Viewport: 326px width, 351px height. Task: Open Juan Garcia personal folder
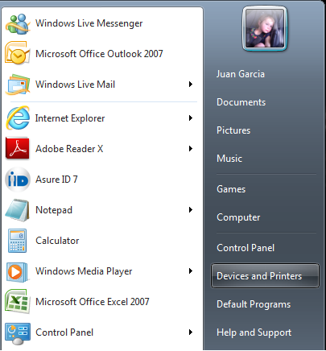pyautogui.click(x=241, y=74)
